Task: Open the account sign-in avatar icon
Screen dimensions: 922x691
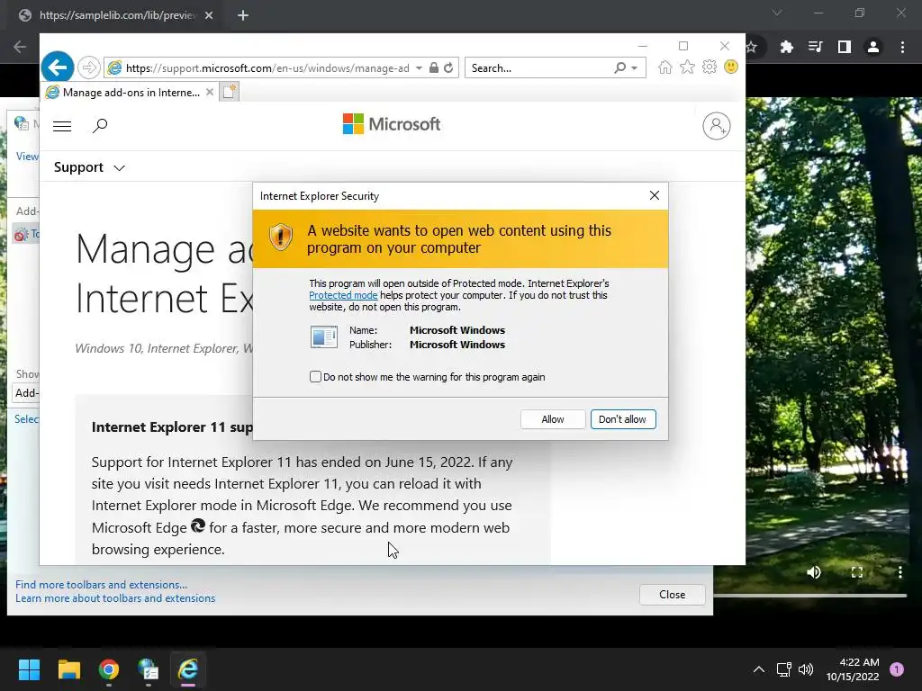Action: pos(716,126)
